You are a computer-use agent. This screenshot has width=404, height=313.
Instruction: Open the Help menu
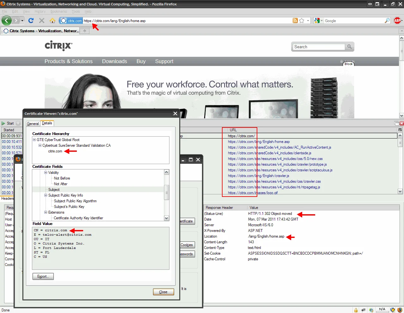click(88, 11)
